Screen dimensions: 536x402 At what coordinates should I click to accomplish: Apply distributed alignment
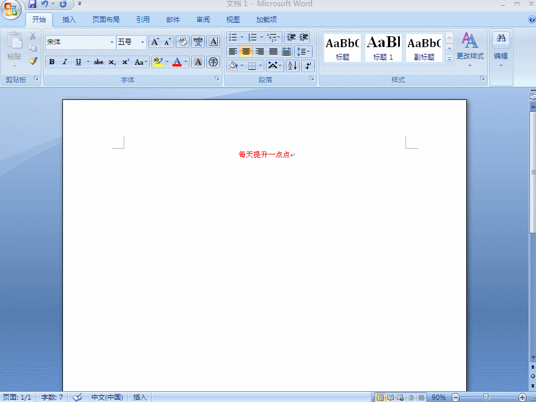coord(286,52)
